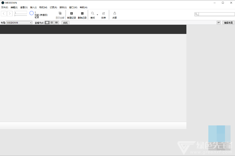This screenshot has height=156, width=235.
Task: Create a new record with 新建记录
Action: pos(71,15)
